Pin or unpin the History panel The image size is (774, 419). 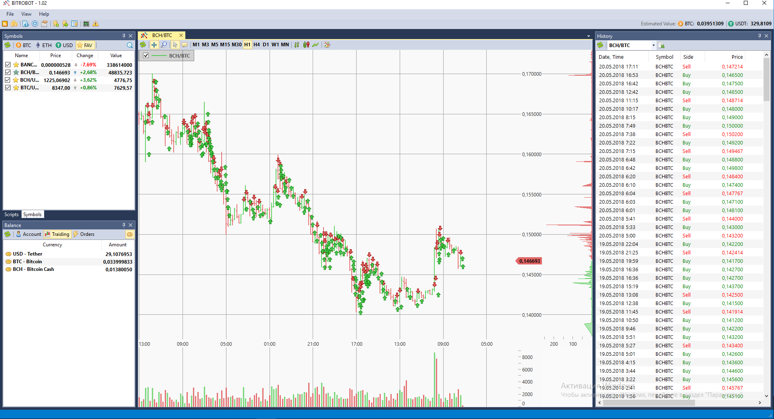click(x=759, y=36)
